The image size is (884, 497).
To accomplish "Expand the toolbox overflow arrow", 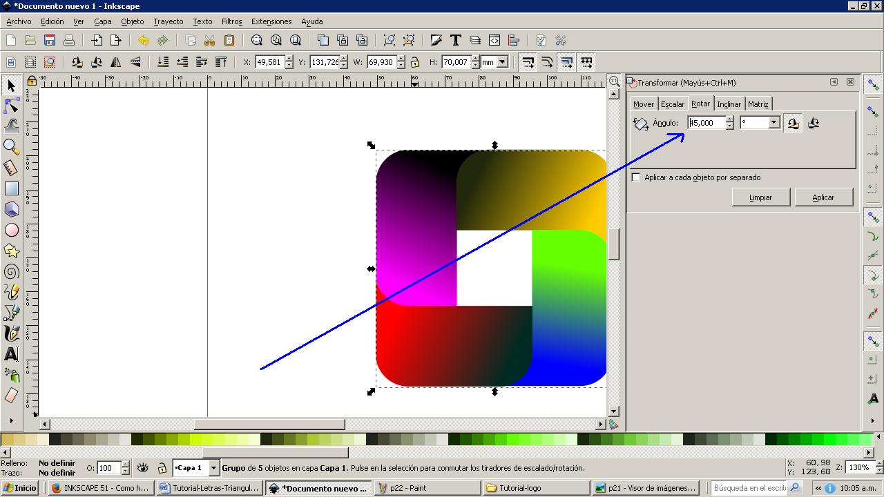I will 11,420.
